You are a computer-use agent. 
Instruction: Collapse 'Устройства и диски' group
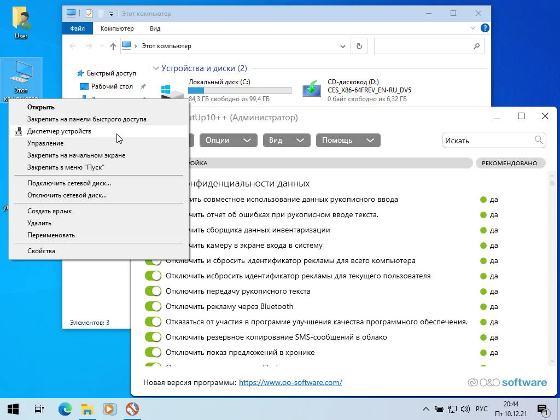pyautogui.click(x=156, y=68)
